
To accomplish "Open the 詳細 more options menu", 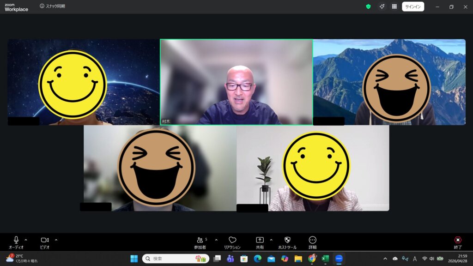I will [313, 240].
